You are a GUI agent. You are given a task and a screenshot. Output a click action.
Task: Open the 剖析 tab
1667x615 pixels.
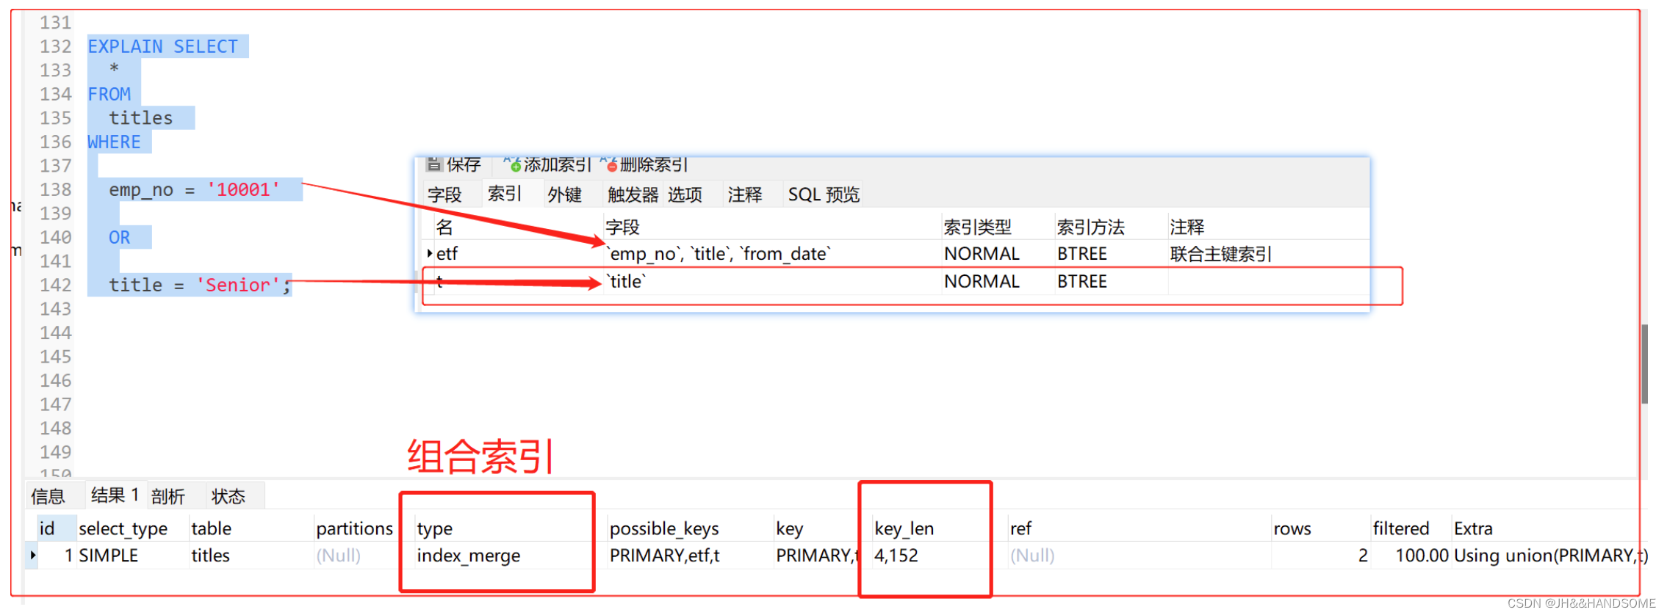click(168, 497)
